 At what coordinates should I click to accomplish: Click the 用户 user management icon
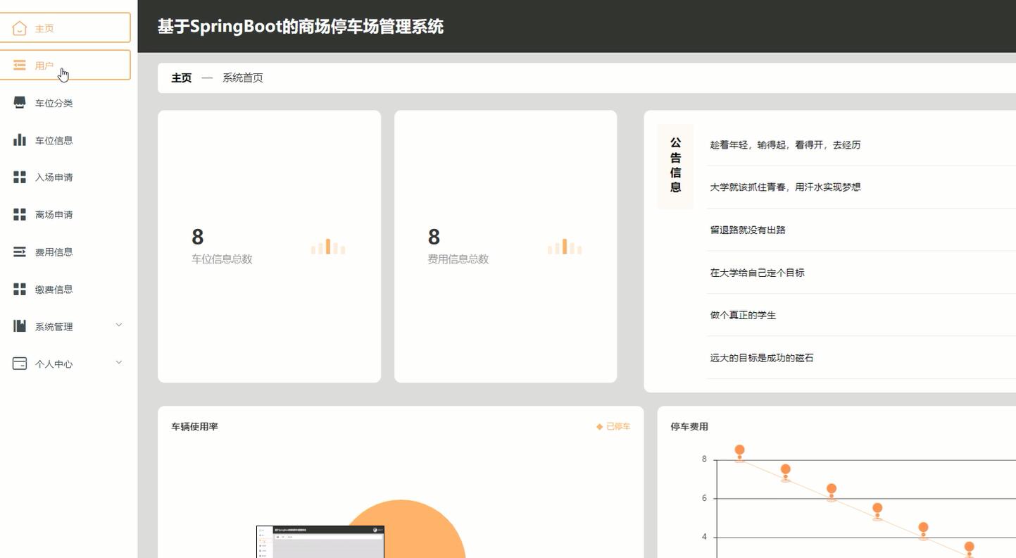coord(19,65)
